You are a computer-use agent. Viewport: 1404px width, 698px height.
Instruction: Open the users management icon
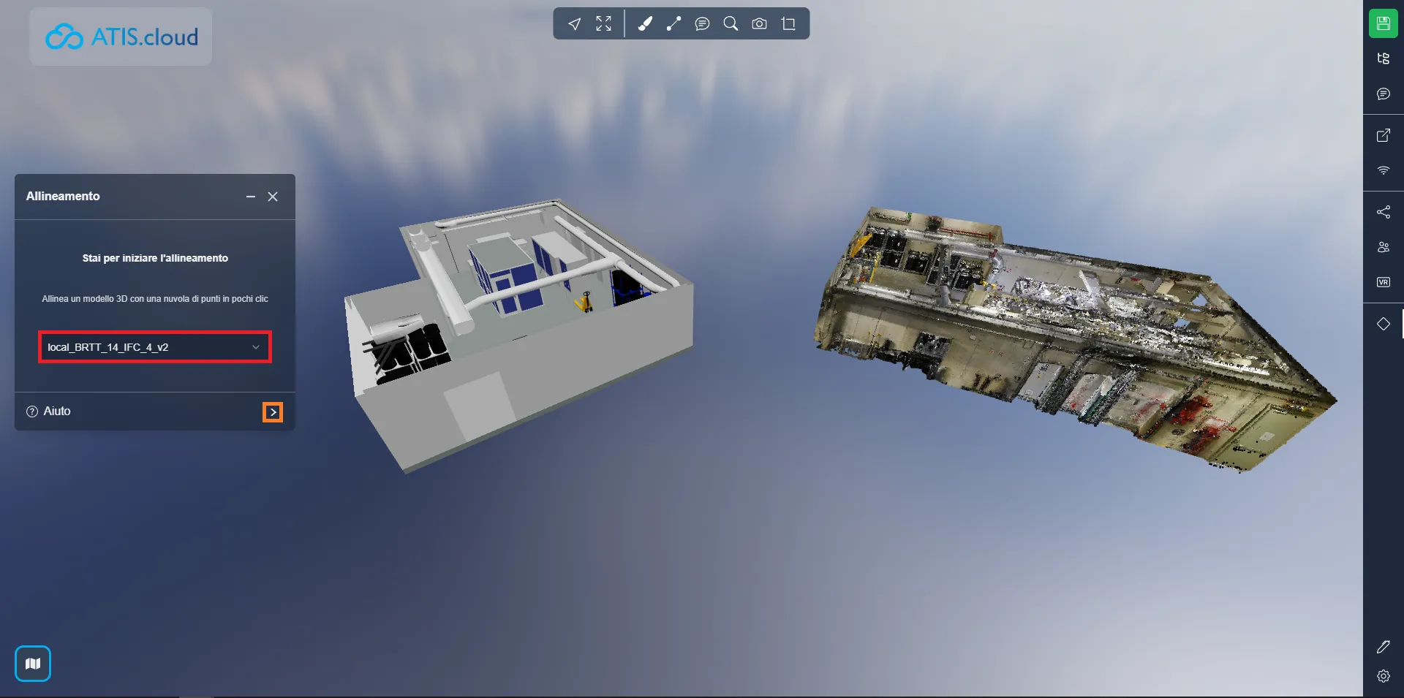tap(1384, 247)
